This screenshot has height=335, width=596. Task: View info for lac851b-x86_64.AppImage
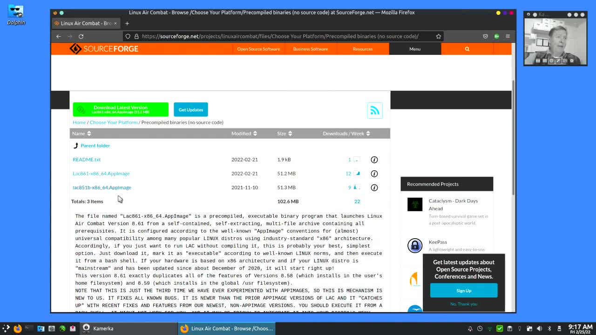374,188
